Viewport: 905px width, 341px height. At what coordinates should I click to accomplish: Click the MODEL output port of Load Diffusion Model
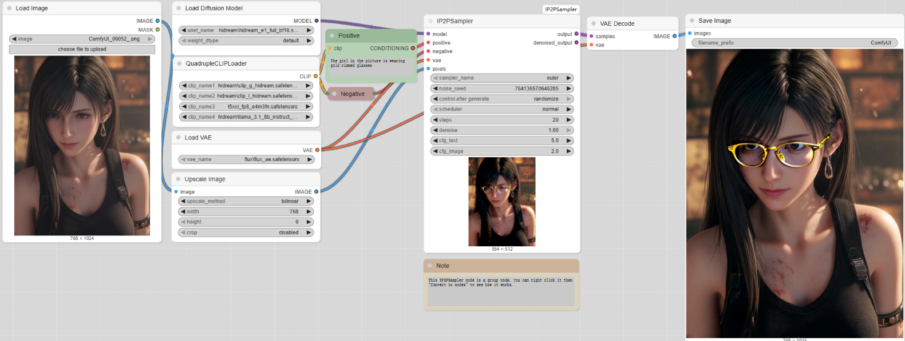[317, 21]
